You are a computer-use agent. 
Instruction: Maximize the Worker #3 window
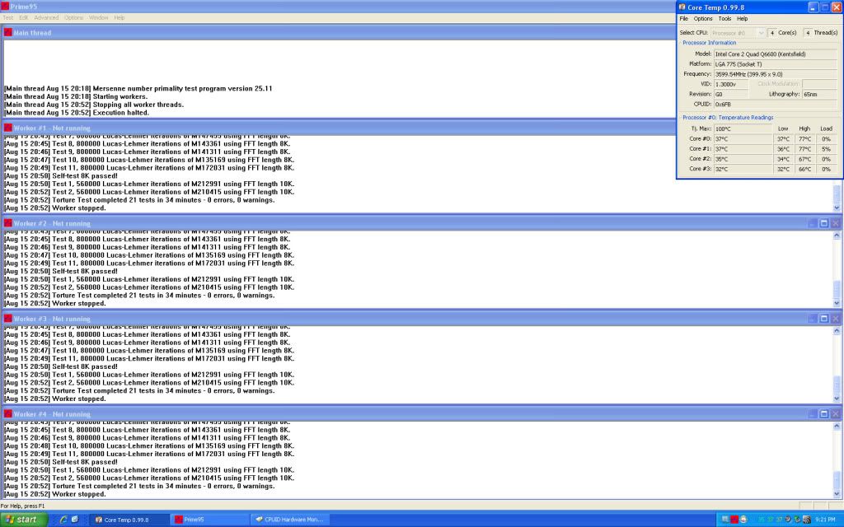pos(823,319)
